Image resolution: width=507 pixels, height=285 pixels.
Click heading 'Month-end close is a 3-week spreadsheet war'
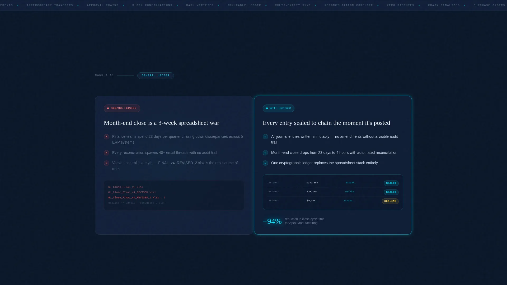click(x=161, y=123)
